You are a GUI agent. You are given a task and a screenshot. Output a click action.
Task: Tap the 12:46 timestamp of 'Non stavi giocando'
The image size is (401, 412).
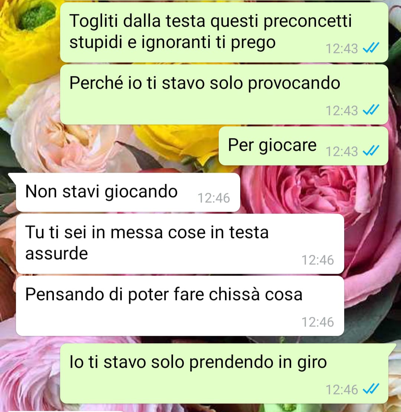(x=213, y=198)
